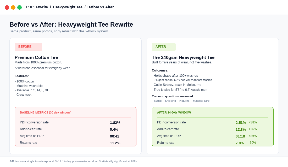This screenshot has width=288, height=167.
Task: Click the baseline add-to-cart value 9.4%
Action: click(114, 129)
